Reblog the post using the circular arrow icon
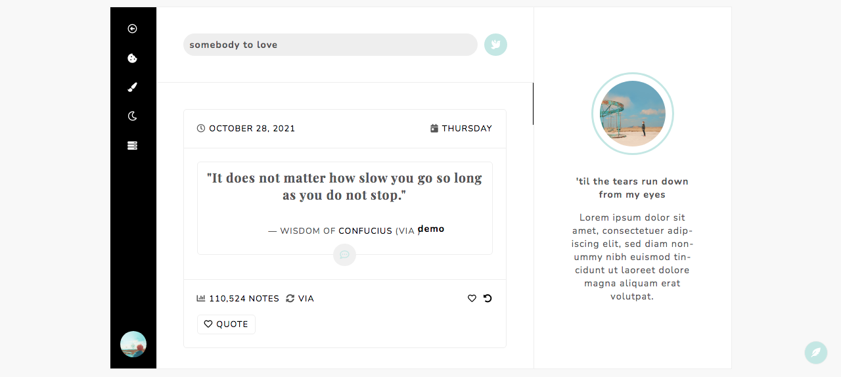The width and height of the screenshot is (841, 377). (x=488, y=298)
